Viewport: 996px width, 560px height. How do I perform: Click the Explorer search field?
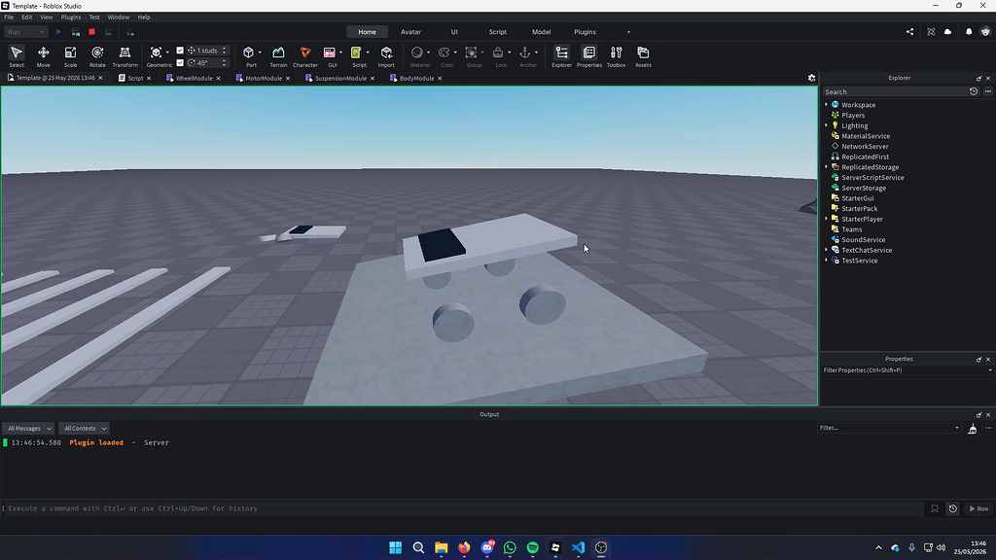pos(895,91)
